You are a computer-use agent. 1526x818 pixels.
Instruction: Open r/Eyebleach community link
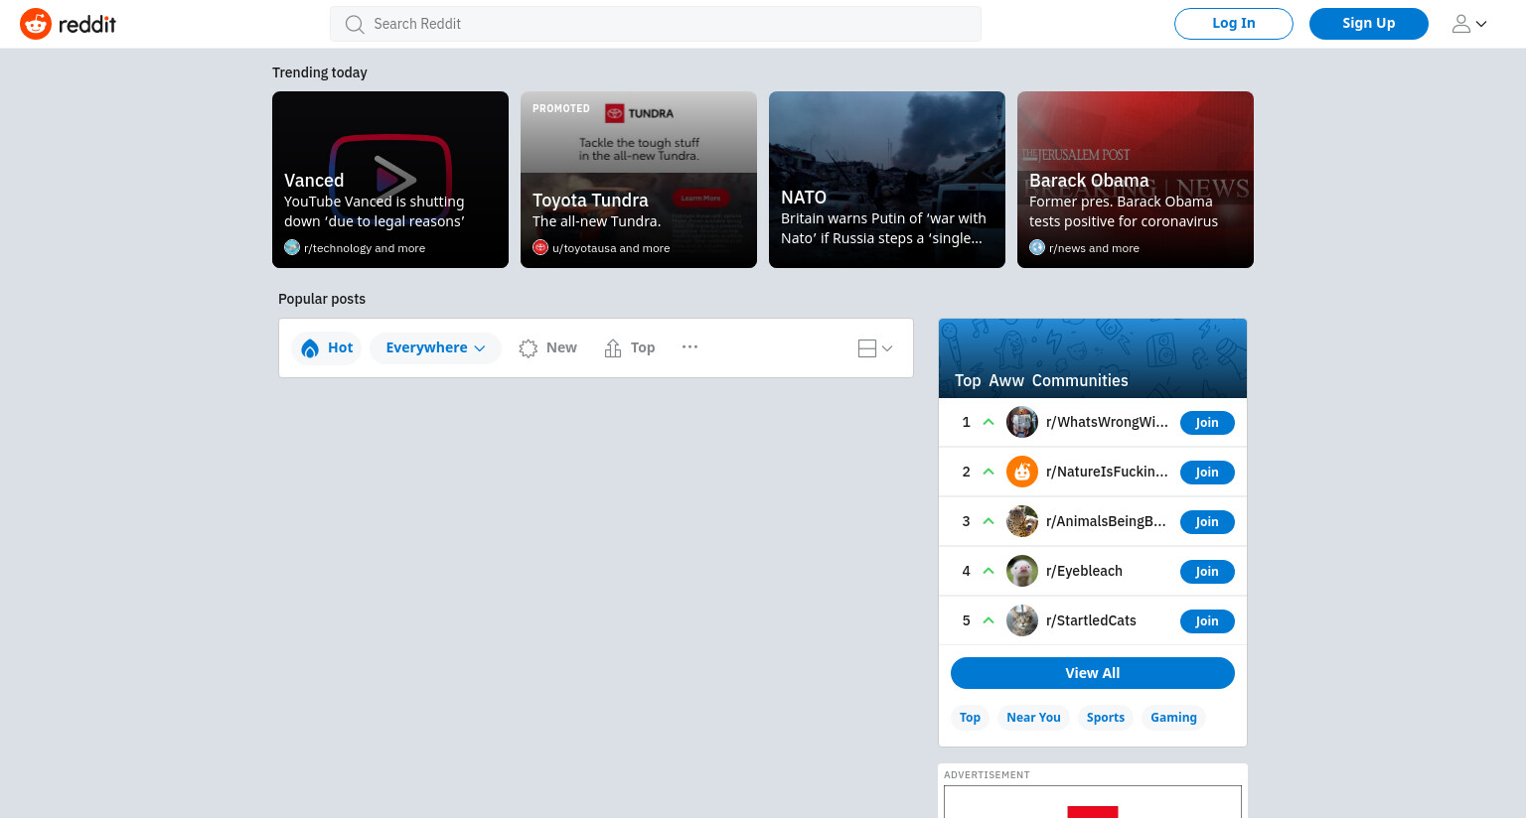[1084, 571]
